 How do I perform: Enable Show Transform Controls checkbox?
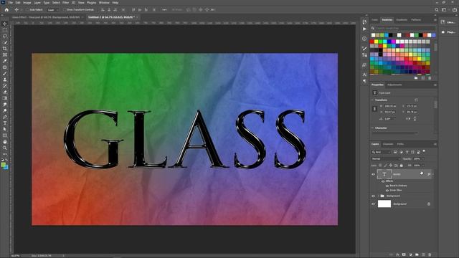[x=65, y=9]
